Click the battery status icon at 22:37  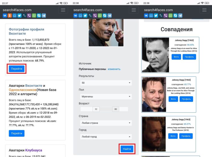[x=66, y=3]
